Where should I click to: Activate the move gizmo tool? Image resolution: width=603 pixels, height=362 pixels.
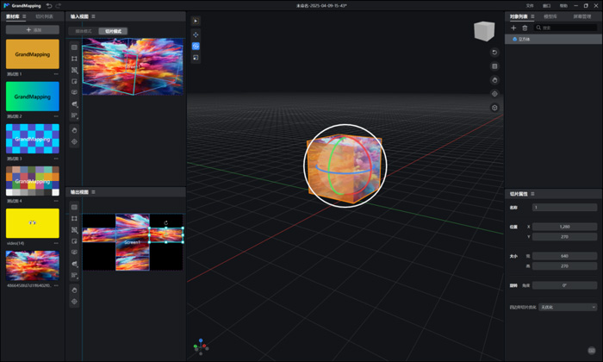(196, 34)
